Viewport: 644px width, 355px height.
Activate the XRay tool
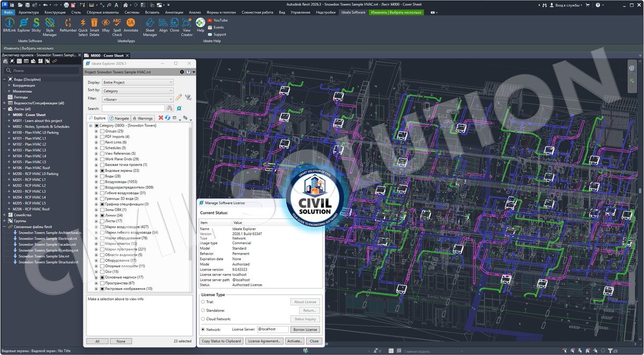106,25
